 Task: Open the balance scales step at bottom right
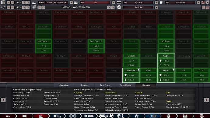(201, 116)
